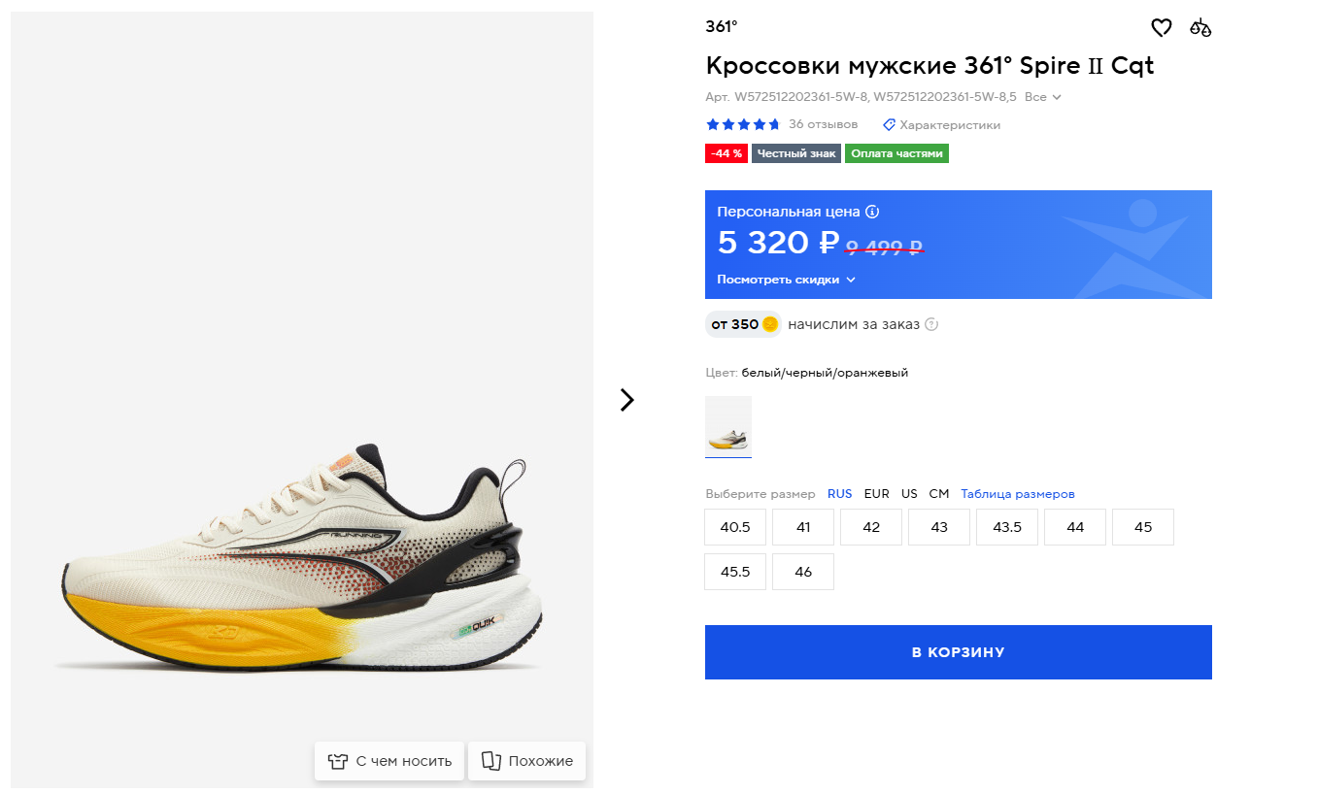This screenshot has height=794, width=1318.
Task: Open the 36 отзывов reviews link
Action: tap(823, 124)
